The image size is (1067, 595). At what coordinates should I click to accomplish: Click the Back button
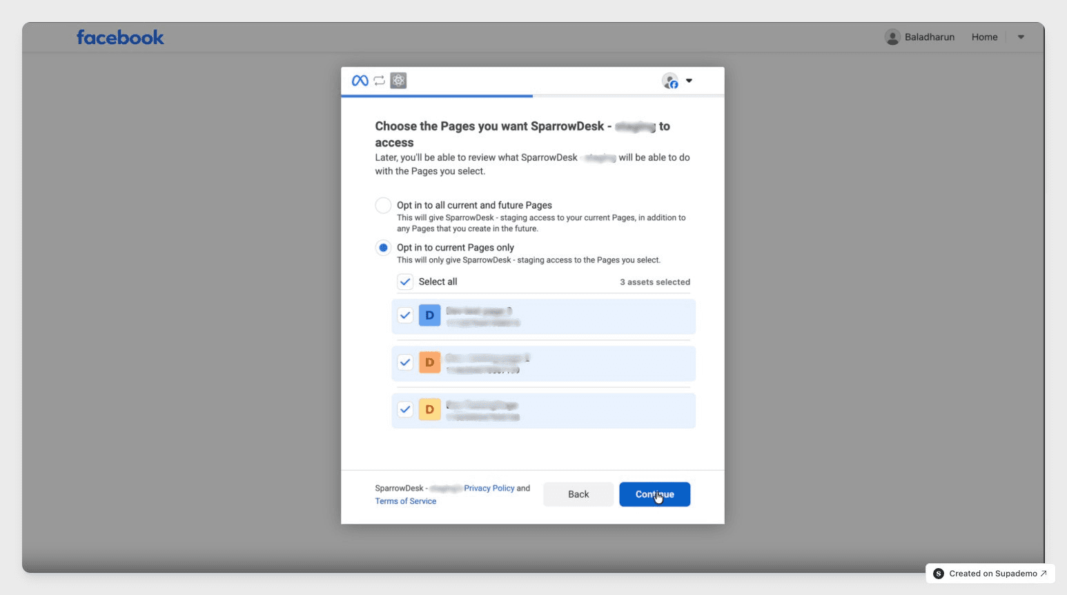[x=578, y=494]
